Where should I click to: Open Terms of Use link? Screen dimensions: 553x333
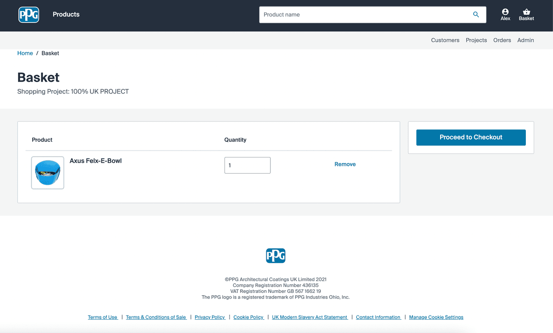tap(103, 317)
